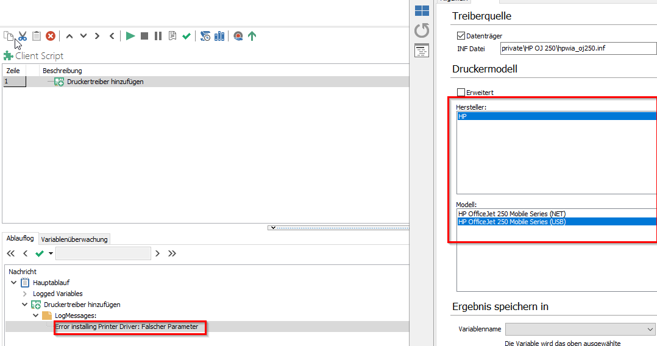Pause the script with the pause icon
Image resolution: width=657 pixels, height=346 pixels.
[158, 36]
